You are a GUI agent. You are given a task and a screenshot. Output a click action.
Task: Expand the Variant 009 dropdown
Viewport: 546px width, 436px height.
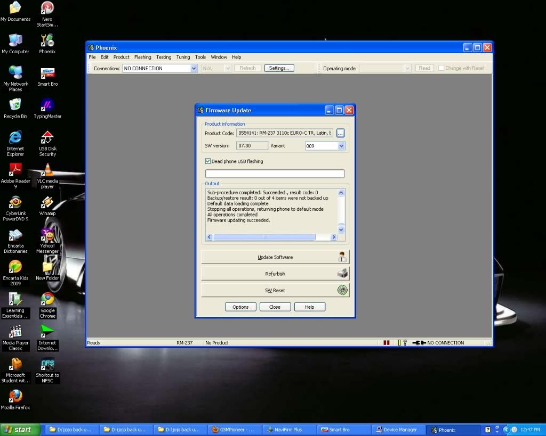coord(341,146)
